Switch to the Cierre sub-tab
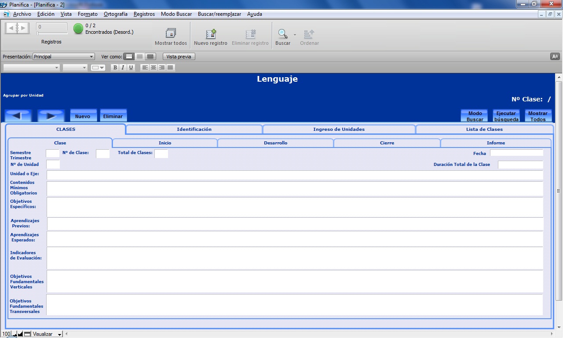The image size is (563, 338). (x=387, y=143)
